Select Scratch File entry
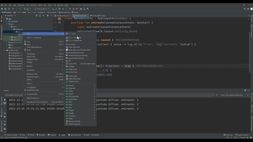The image size is (253, 142). pyautogui.click(x=80, y=64)
